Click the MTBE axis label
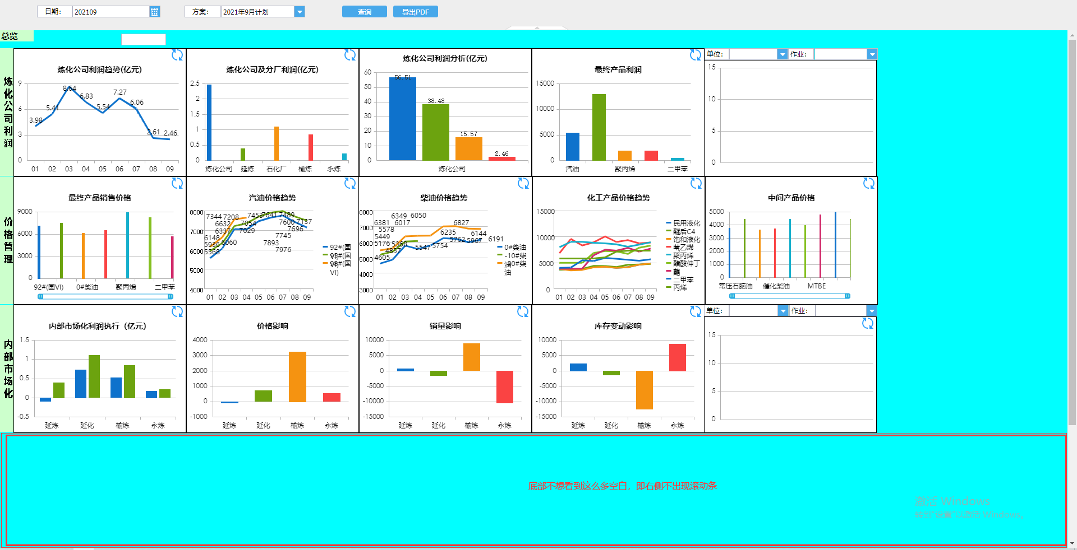Screen dimensions: 1077x550 pyautogui.click(x=817, y=286)
